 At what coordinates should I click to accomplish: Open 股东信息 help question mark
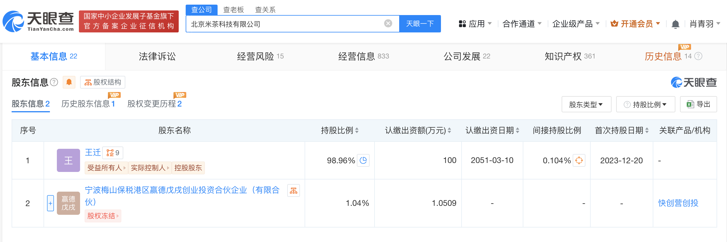[54, 82]
